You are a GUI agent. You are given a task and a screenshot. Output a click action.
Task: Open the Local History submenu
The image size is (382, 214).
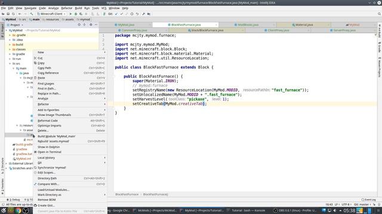click(70, 158)
